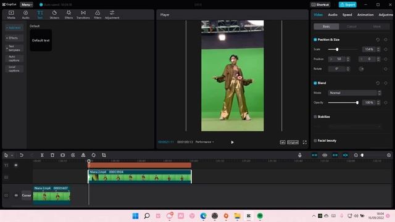The width and height of the screenshot is (395, 222).
Task: Click the zoom out timeline icon
Action: point(355,155)
